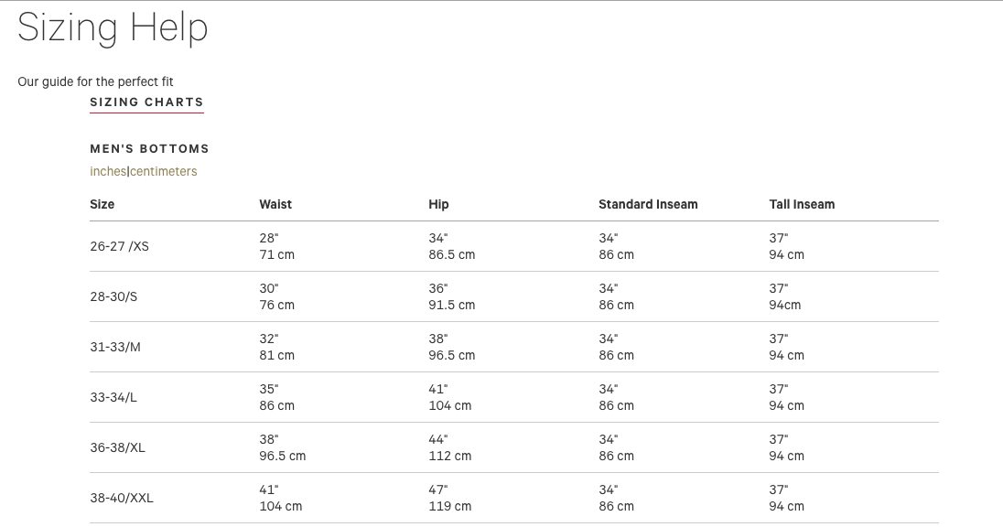Click the Men's Bottoms heading
This screenshot has height=527, width=1003.
click(x=149, y=148)
